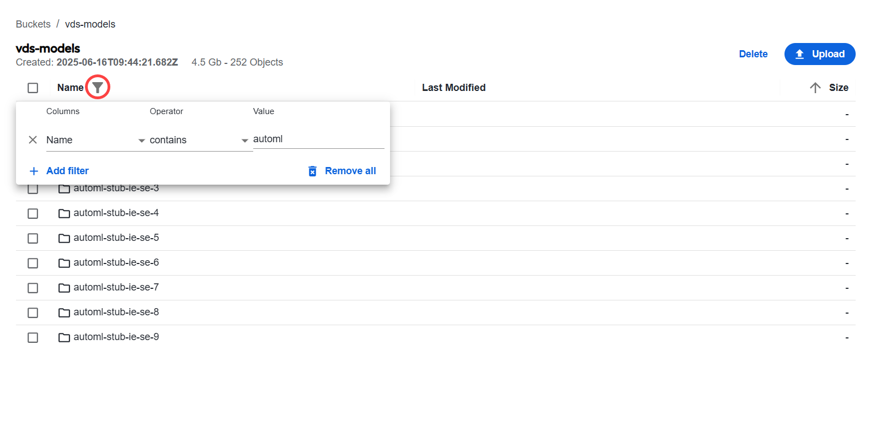Sort by Last Modified column header
Viewport: 886px width, 425px height.
(x=453, y=88)
